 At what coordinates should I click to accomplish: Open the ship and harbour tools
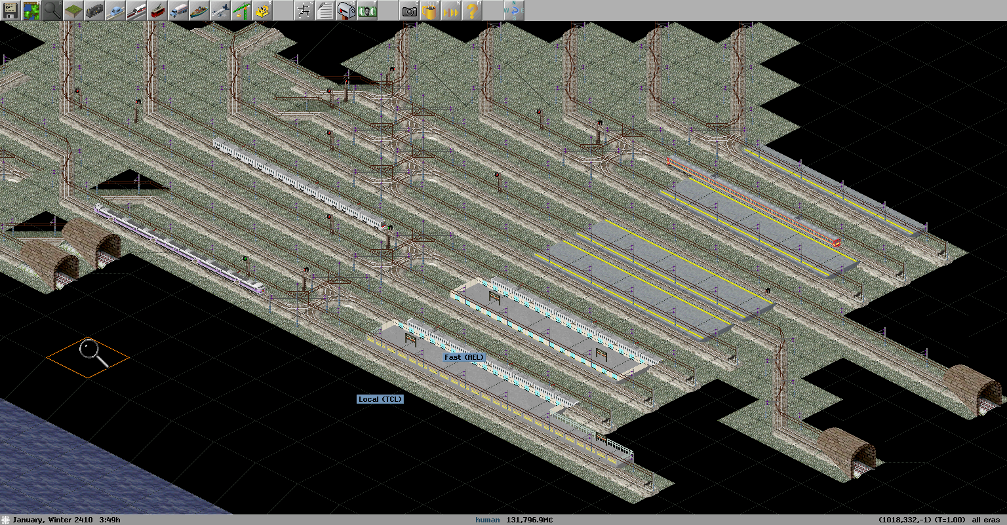(x=199, y=10)
